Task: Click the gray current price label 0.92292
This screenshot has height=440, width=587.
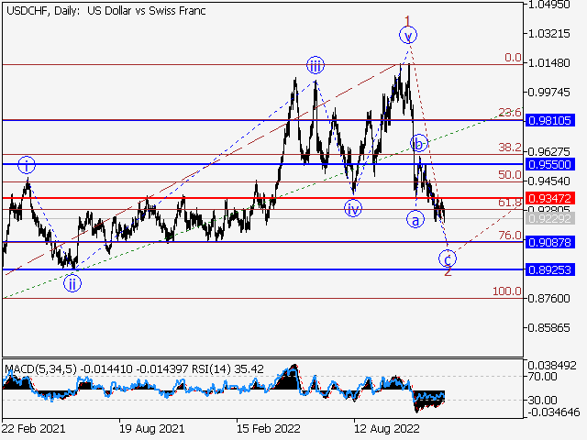Action: (x=550, y=218)
